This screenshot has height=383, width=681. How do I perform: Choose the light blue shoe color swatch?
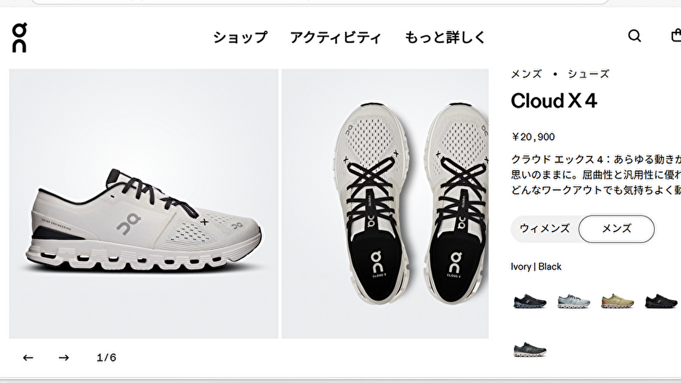(x=574, y=301)
